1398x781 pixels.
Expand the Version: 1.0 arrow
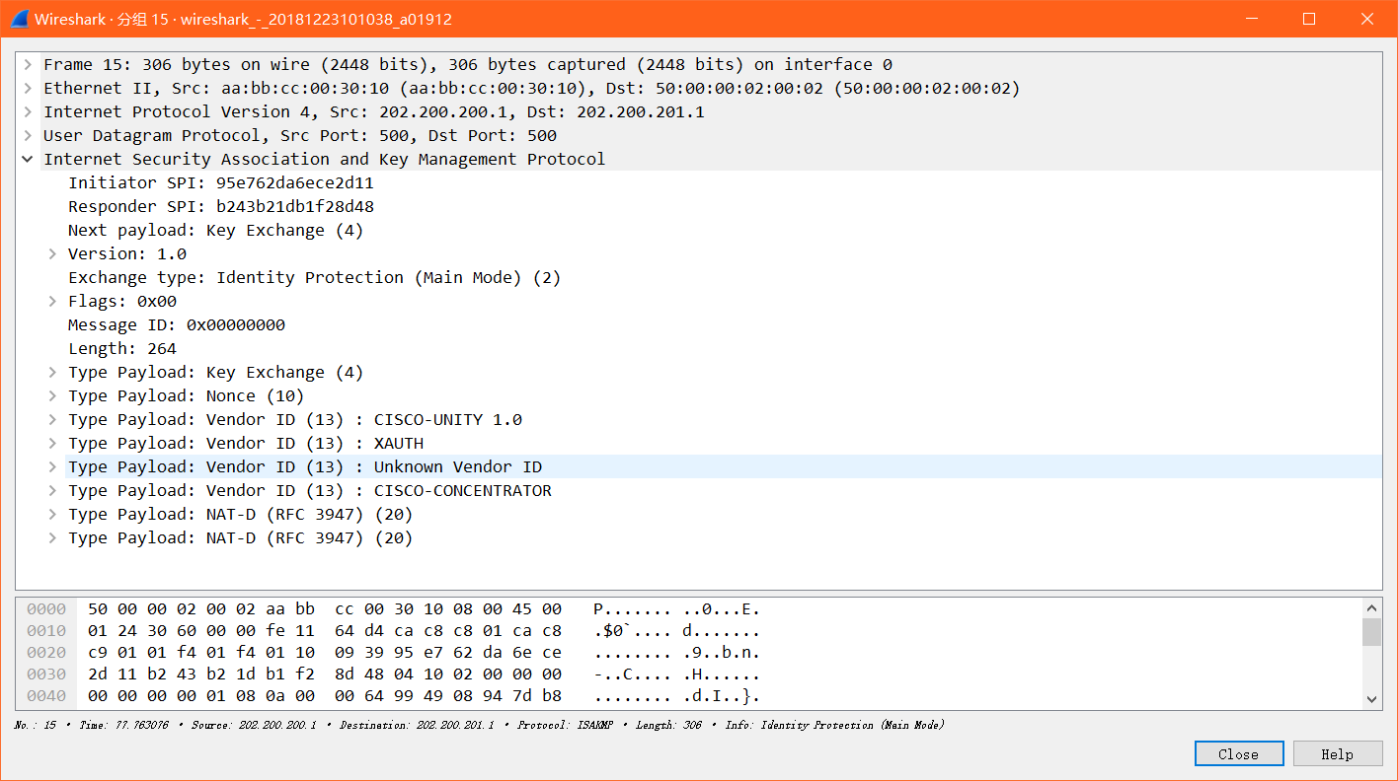[x=53, y=254]
